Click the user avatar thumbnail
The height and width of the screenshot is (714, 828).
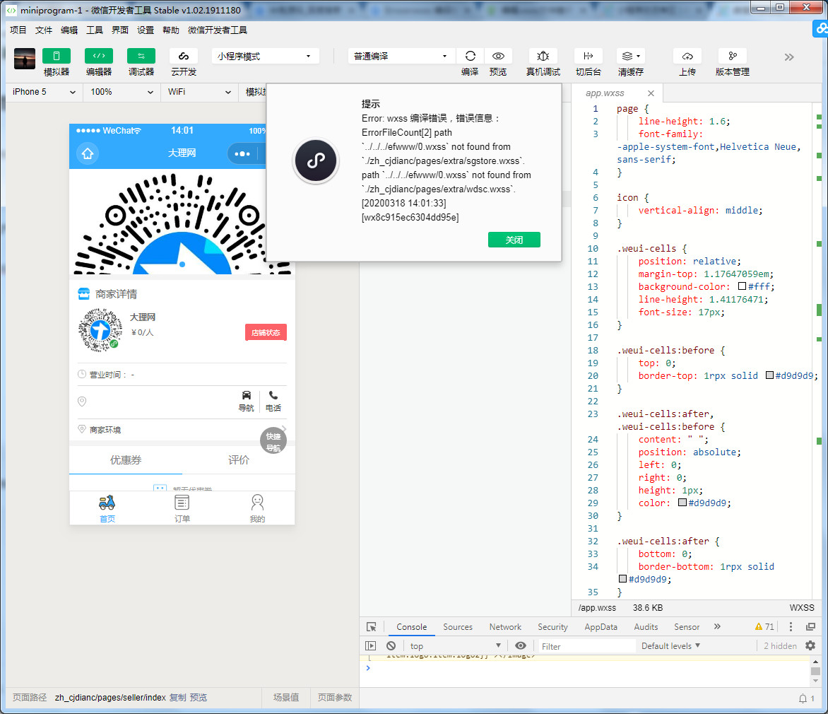click(x=24, y=59)
